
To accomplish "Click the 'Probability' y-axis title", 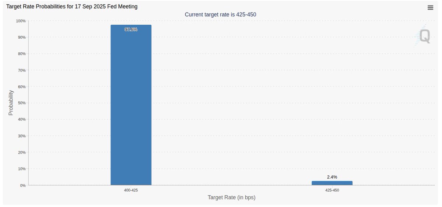I will coord(11,103).
